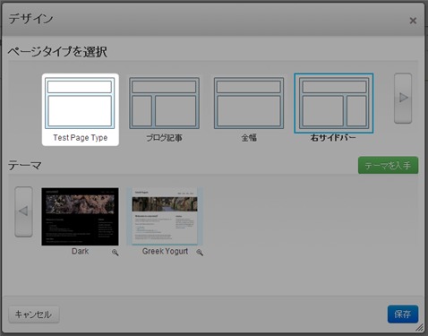Click the Test Page Type label
The width and height of the screenshot is (428, 336).
tap(81, 138)
